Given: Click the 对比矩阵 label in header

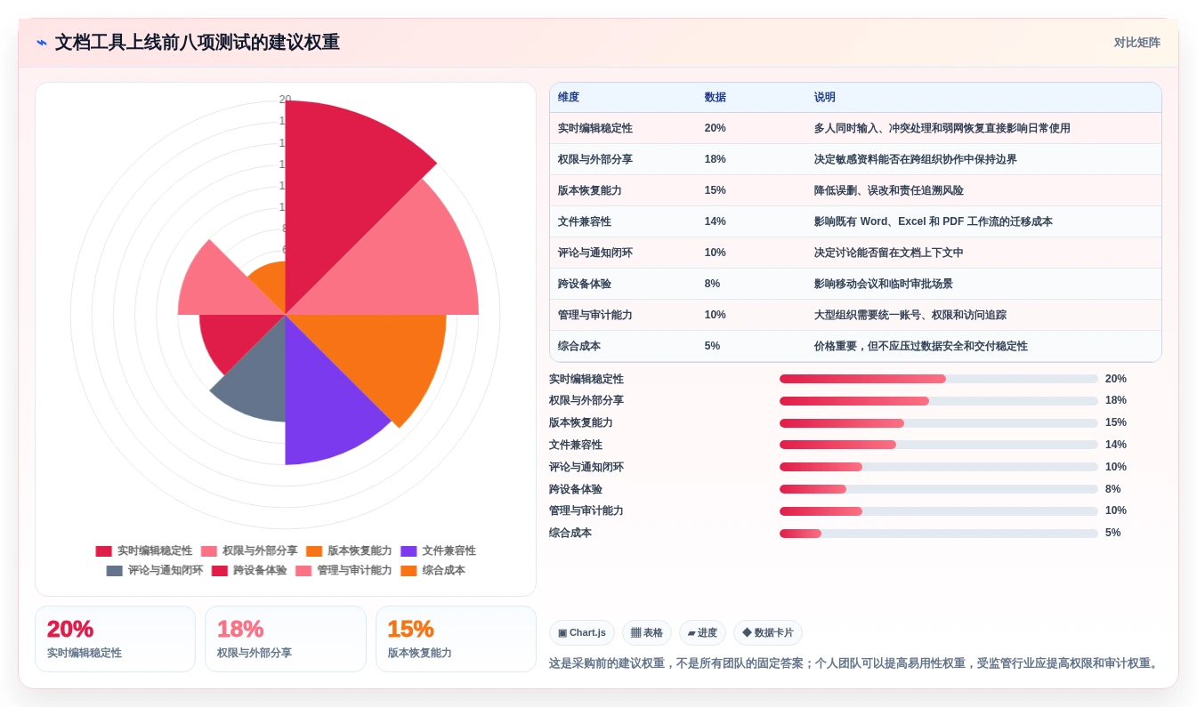Looking at the screenshot, I should (x=1136, y=43).
